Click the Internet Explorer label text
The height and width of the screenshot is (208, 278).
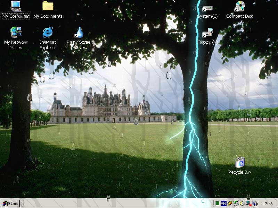point(48,45)
